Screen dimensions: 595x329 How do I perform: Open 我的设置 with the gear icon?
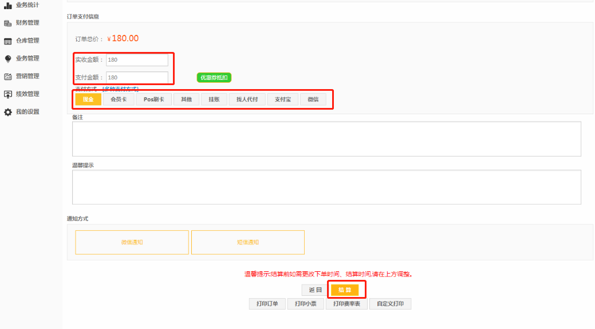pyautogui.click(x=8, y=112)
